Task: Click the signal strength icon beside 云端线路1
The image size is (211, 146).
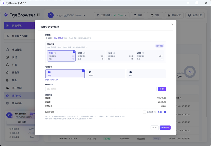Action: pyautogui.click(x=115, y=15)
